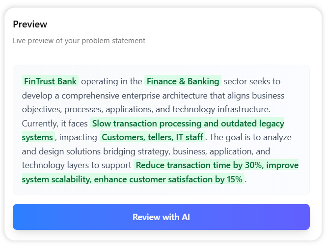Click 'enhance customer satisfaction by 15%' highlighted text
The width and height of the screenshot is (326, 248).
coord(168,179)
